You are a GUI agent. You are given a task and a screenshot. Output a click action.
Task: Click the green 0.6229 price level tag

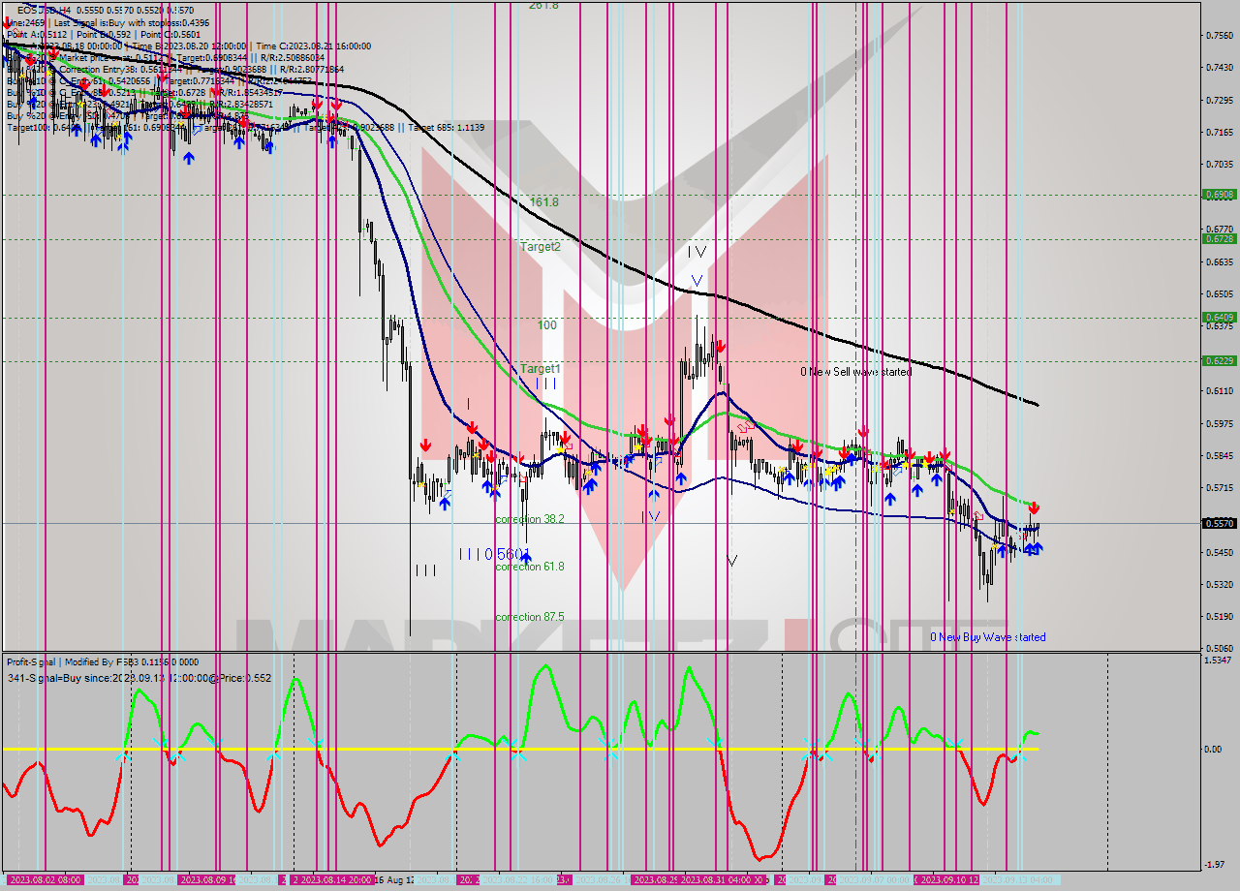coord(1219,360)
